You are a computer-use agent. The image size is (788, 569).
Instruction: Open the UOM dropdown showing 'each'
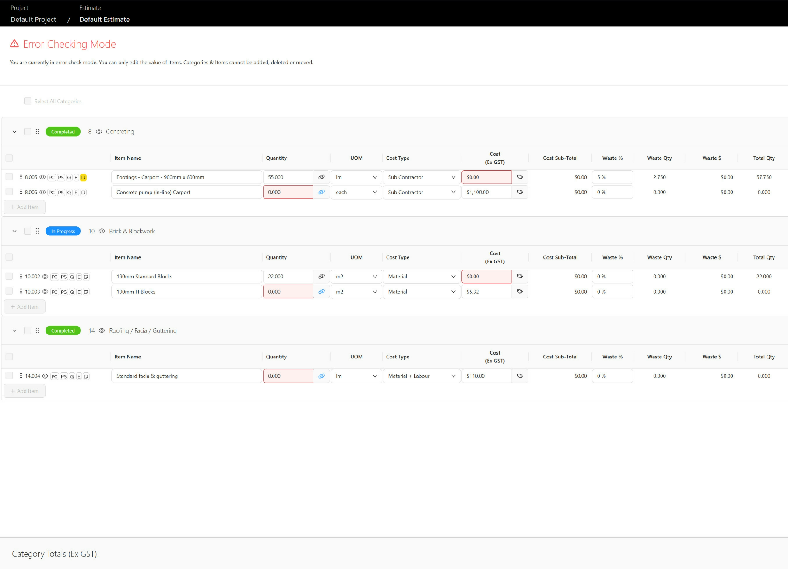click(356, 192)
